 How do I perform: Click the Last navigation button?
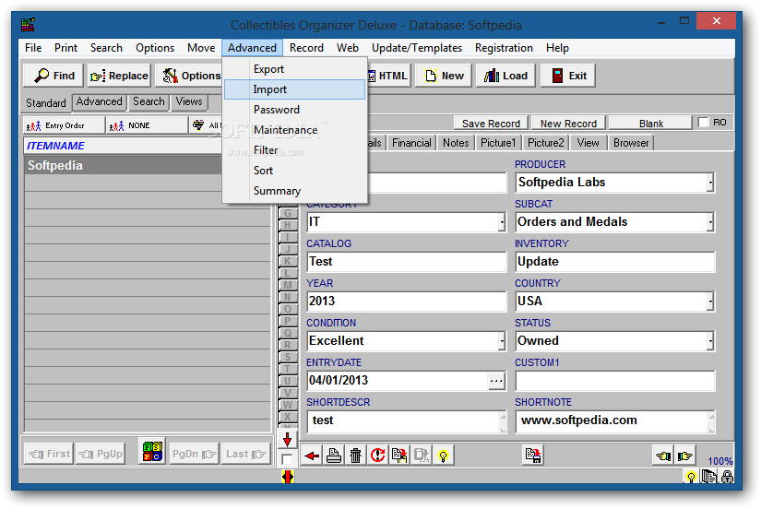[245, 455]
